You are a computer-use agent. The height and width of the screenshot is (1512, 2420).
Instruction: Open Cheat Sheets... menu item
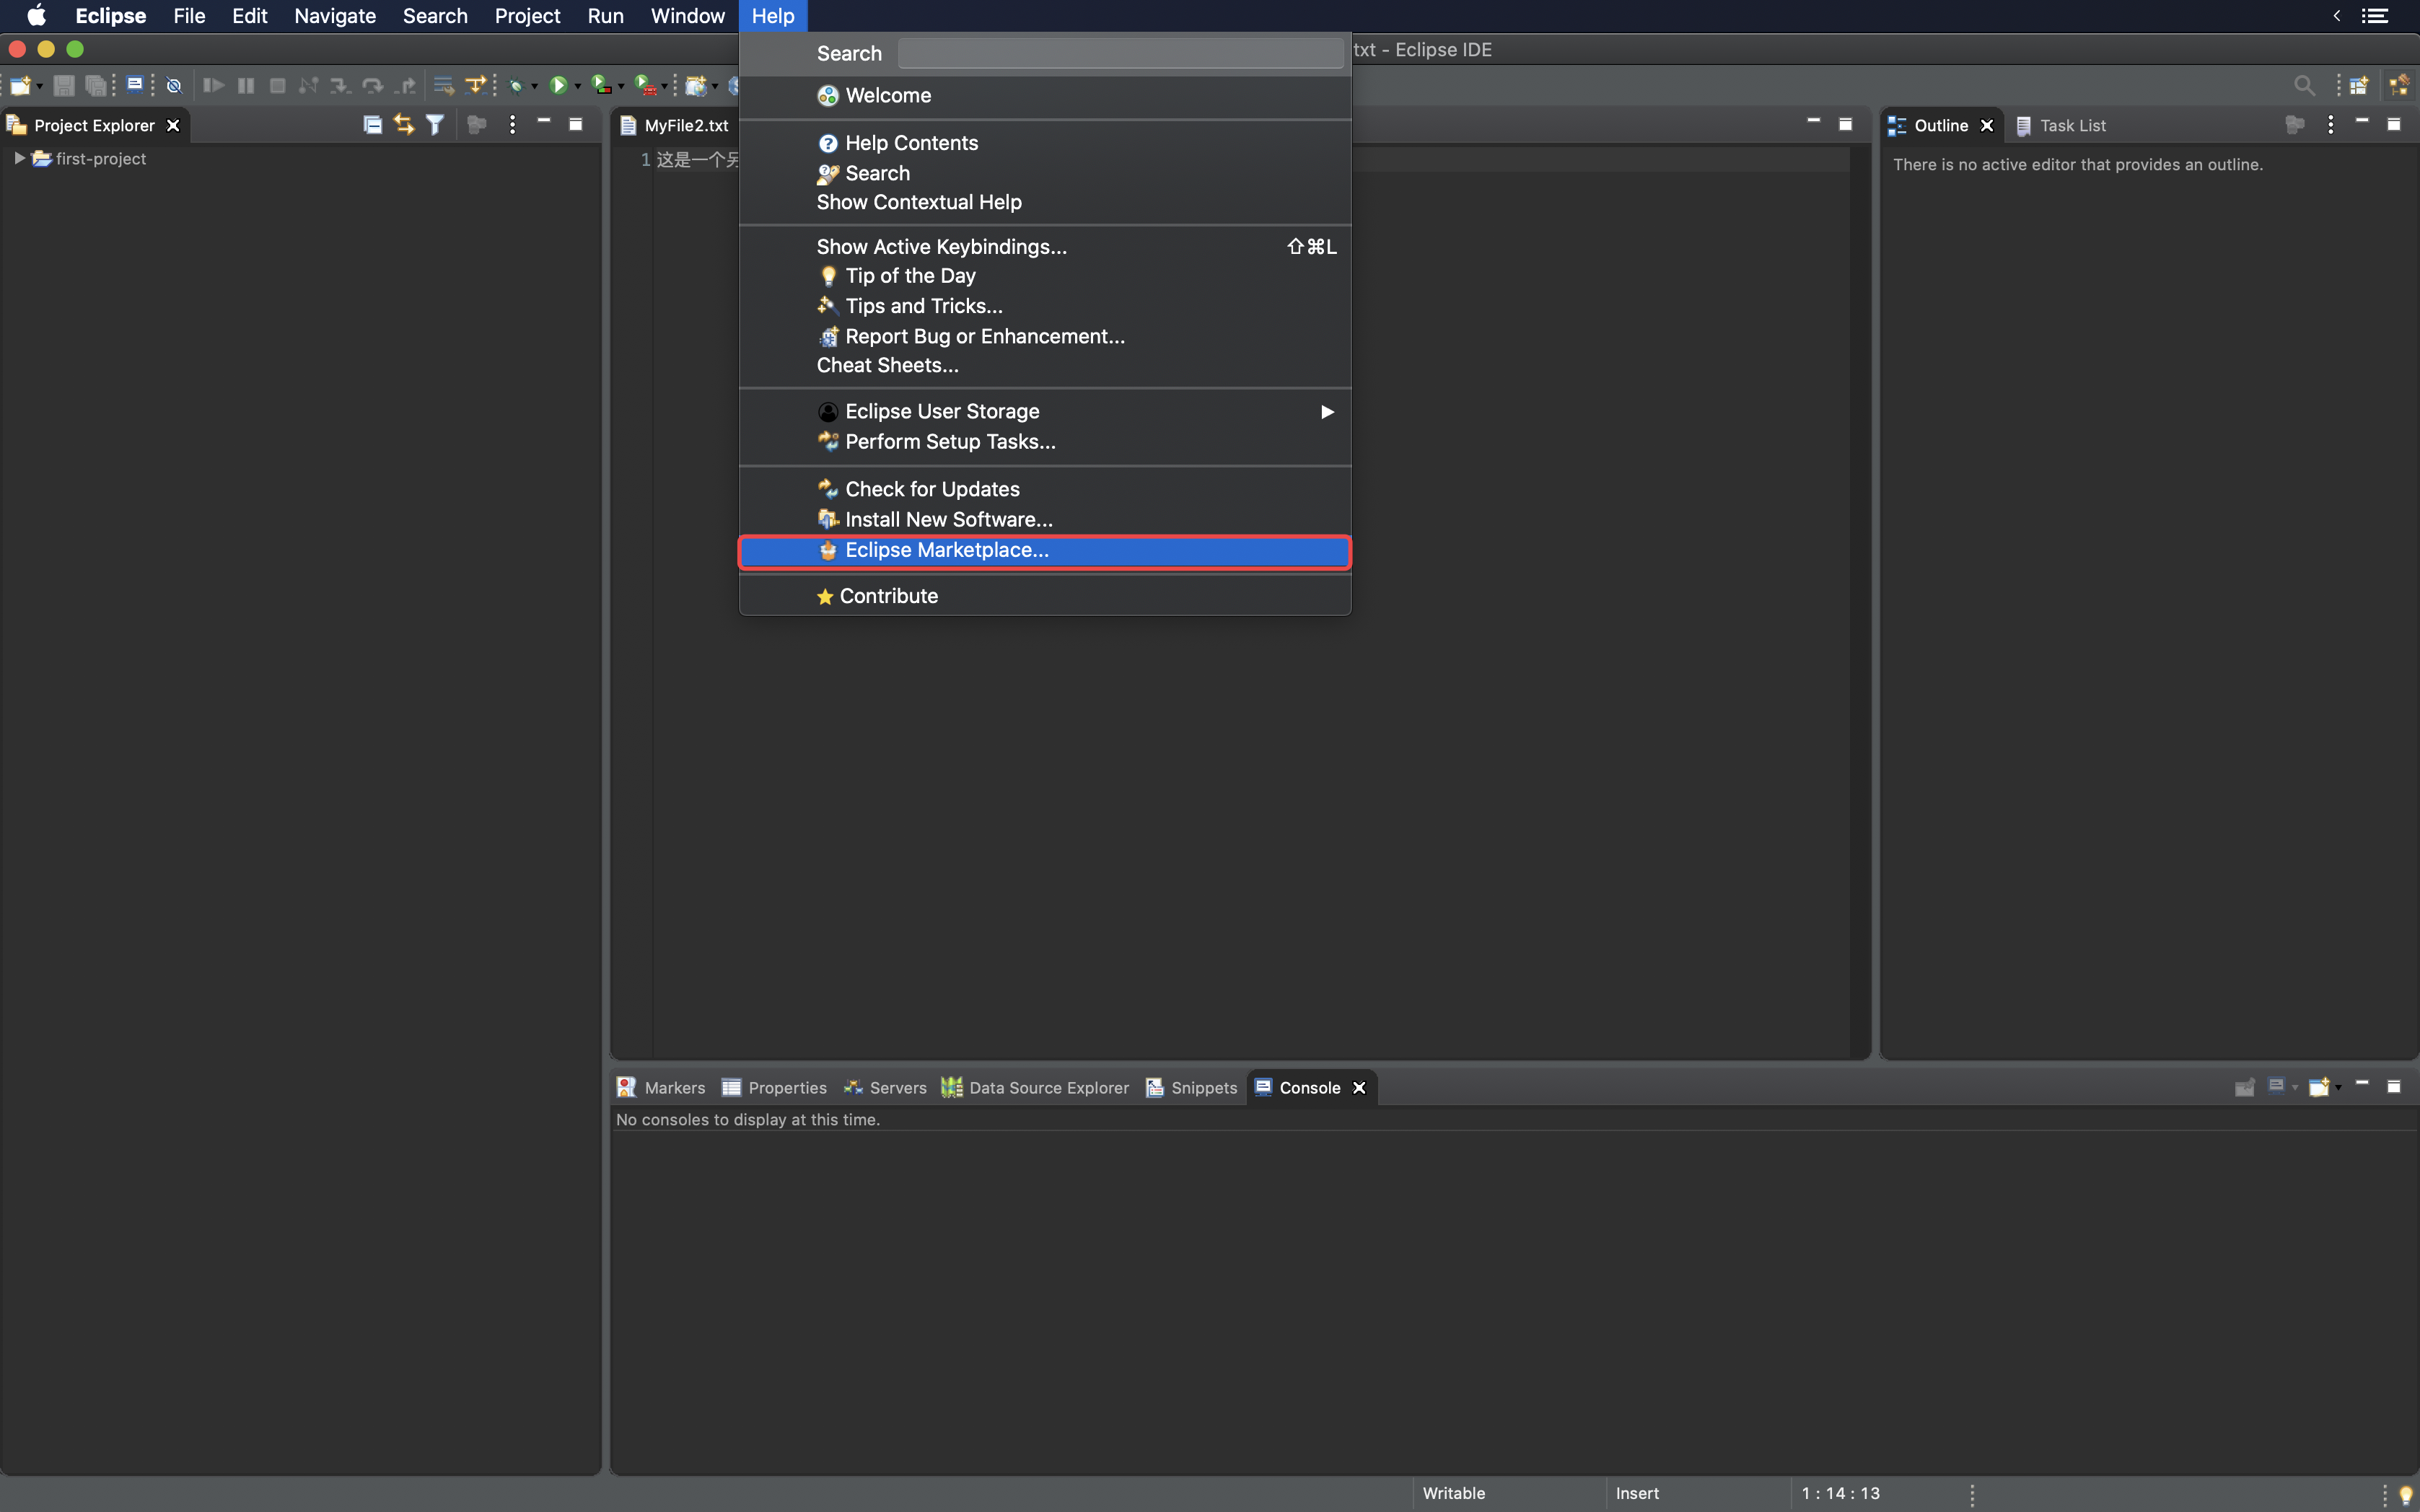pos(1045,365)
